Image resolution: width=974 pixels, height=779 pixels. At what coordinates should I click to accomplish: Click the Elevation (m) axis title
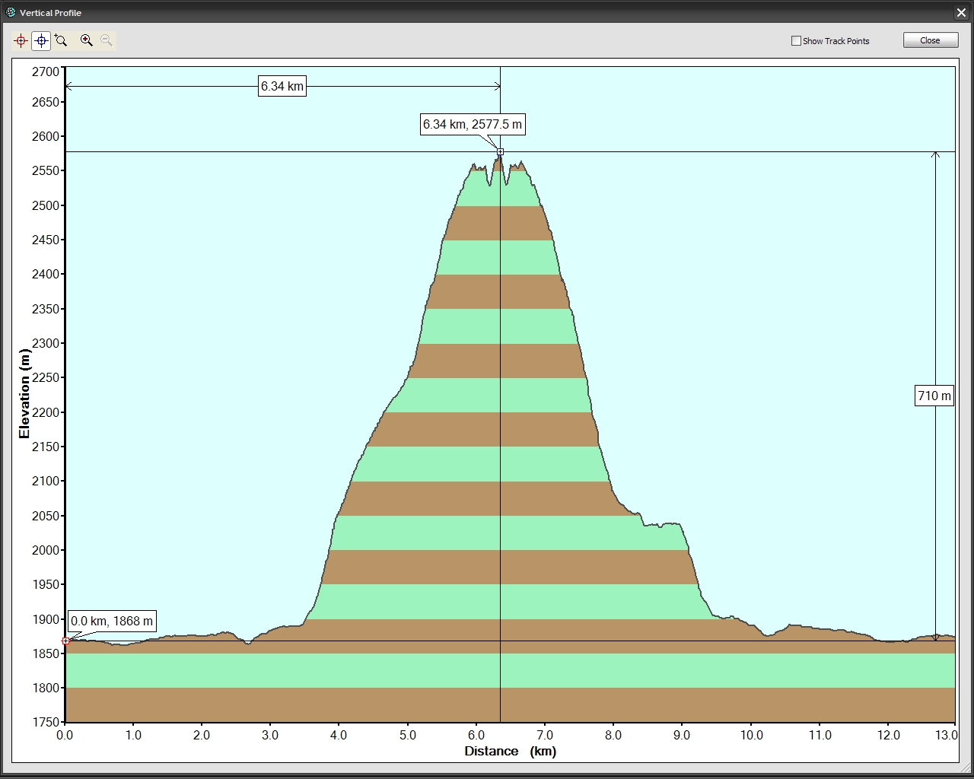click(x=24, y=394)
